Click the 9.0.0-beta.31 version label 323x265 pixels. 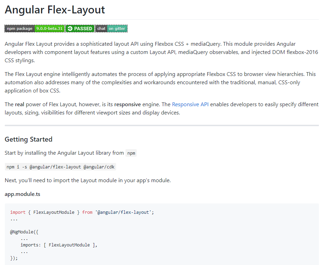point(49,29)
